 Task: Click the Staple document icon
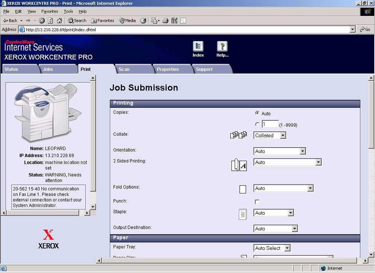coord(243,214)
